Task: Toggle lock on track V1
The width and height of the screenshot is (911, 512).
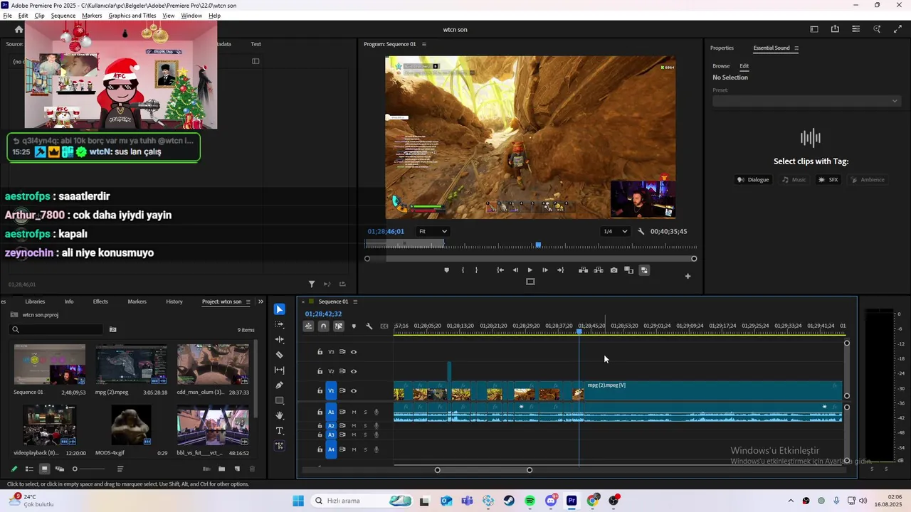Action: tap(320, 390)
